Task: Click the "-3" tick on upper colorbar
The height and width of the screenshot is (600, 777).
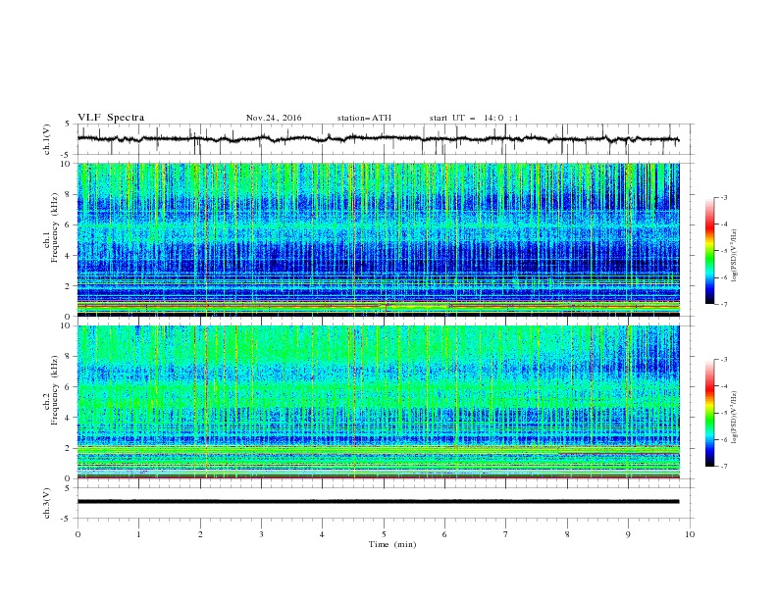Action: click(x=723, y=197)
